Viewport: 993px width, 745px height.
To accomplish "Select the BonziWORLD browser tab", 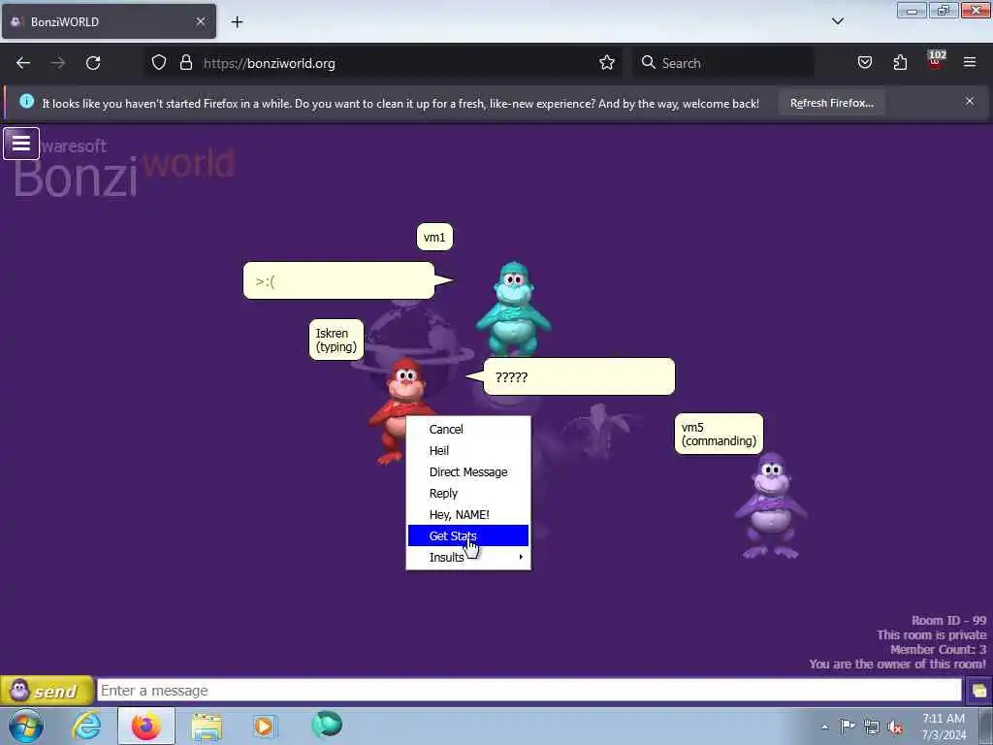I will click(109, 21).
